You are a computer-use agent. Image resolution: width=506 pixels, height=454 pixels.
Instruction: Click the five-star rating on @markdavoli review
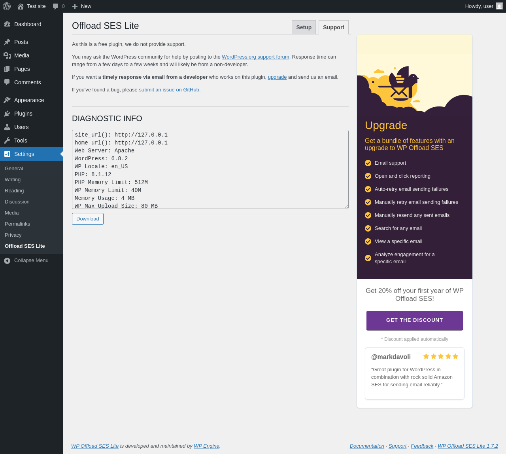pos(441,357)
